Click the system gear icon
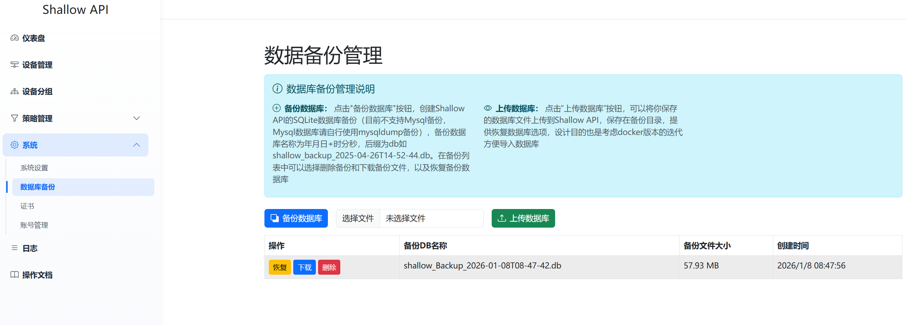This screenshot has width=906, height=325. (15, 145)
